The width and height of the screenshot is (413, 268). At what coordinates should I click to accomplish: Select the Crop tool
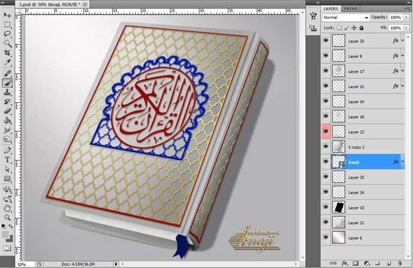pyautogui.click(x=8, y=53)
